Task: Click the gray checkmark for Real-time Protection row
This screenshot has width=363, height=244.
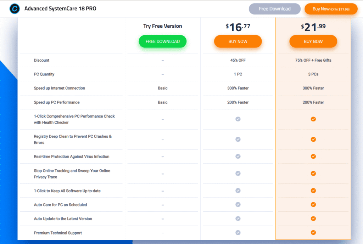Action: pos(238,156)
